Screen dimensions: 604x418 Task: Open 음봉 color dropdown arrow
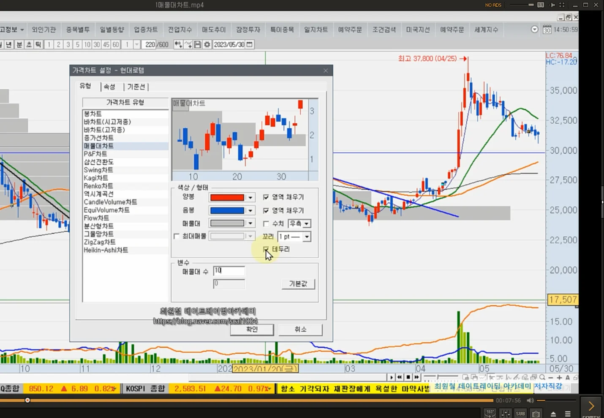pyautogui.click(x=250, y=210)
